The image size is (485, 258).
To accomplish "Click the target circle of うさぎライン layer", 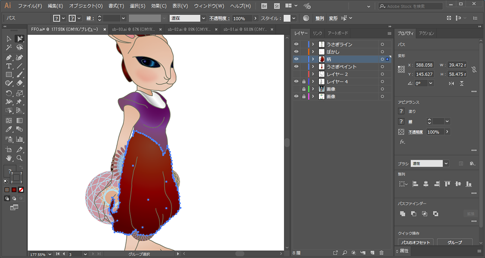I will click(382, 44).
